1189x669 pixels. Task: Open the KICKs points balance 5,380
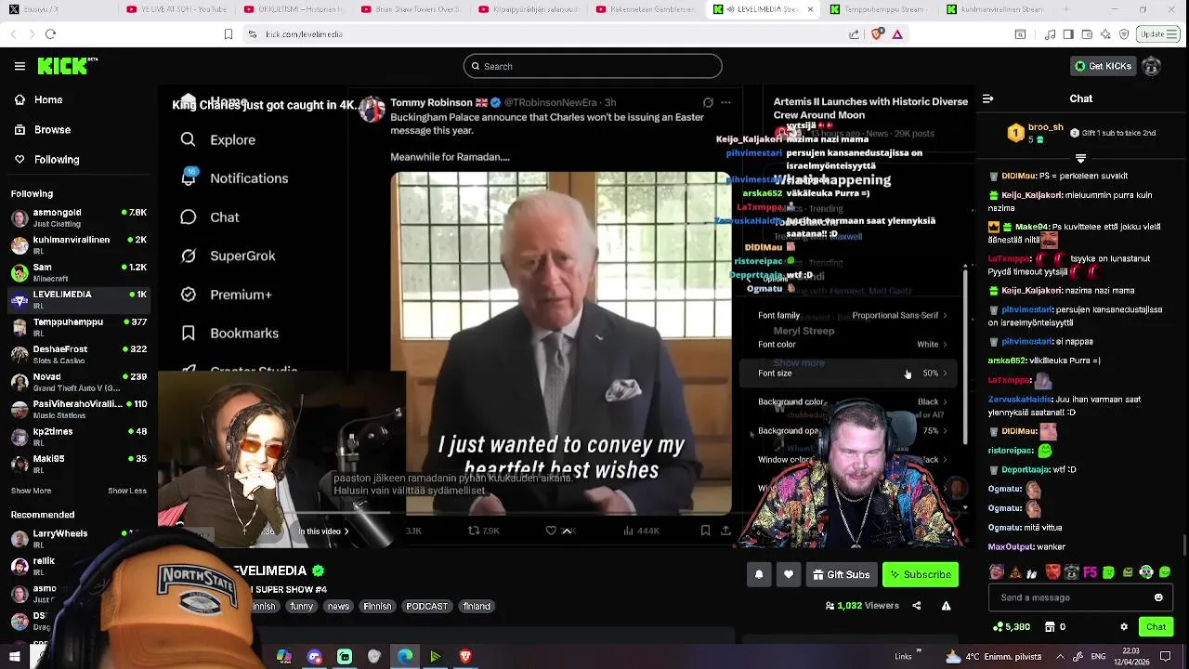click(x=1010, y=627)
